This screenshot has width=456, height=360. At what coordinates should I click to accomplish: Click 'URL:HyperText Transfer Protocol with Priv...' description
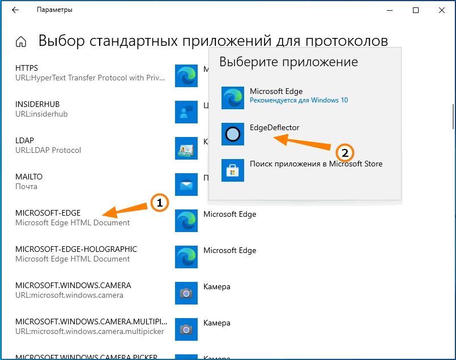coord(90,78)
